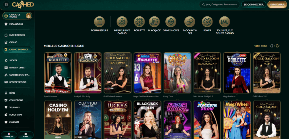Open the Chat support button
This screenshot has height=139, width=289.
(26, 135)
